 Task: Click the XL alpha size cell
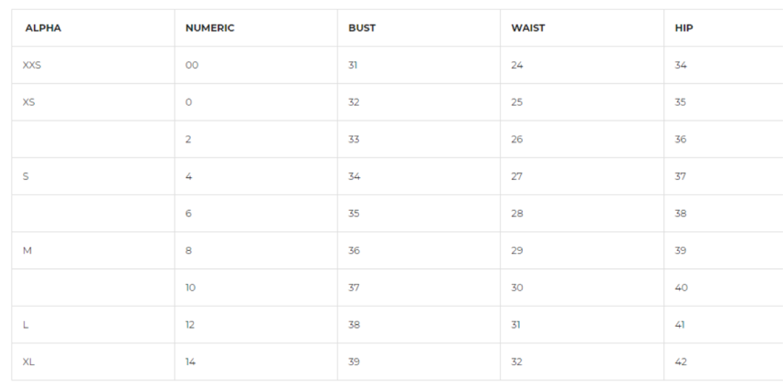tap(29, 363)
